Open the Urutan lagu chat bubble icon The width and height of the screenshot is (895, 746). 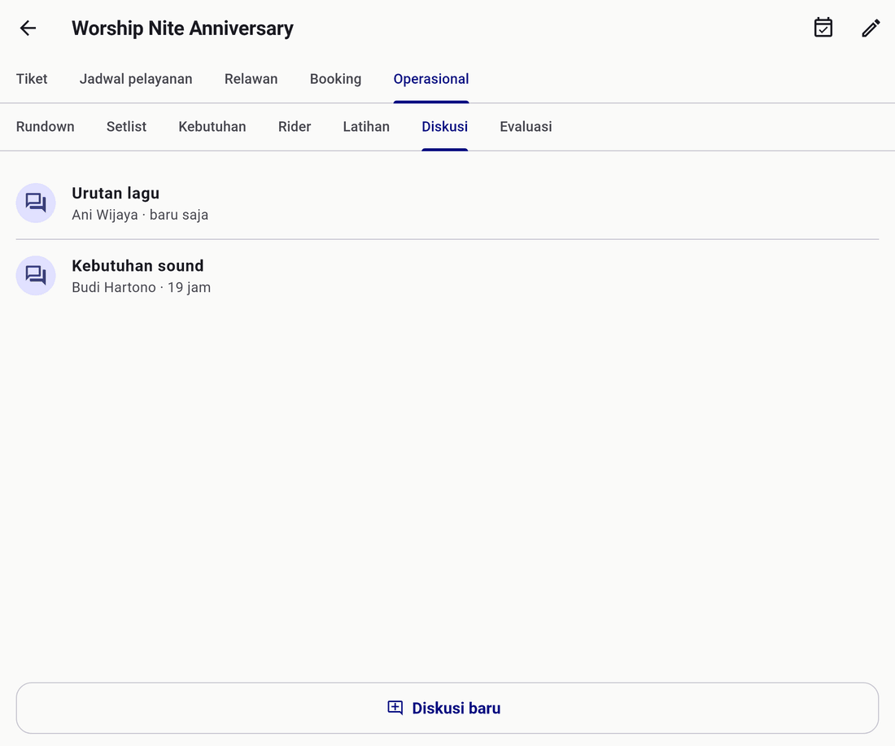click(36, 203)
